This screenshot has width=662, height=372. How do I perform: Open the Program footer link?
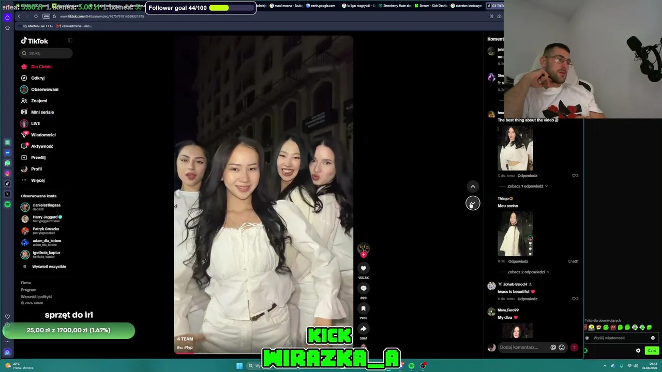tap(28, 290)
